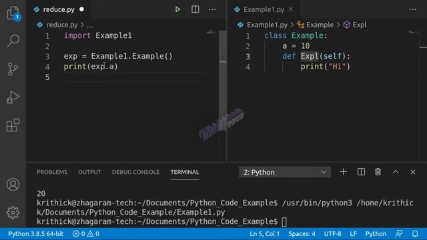Image resolution: width=427 pixels, height=240 pixels.
Task: Click "import Example1" code on line 1
Action: click(98, 35)
